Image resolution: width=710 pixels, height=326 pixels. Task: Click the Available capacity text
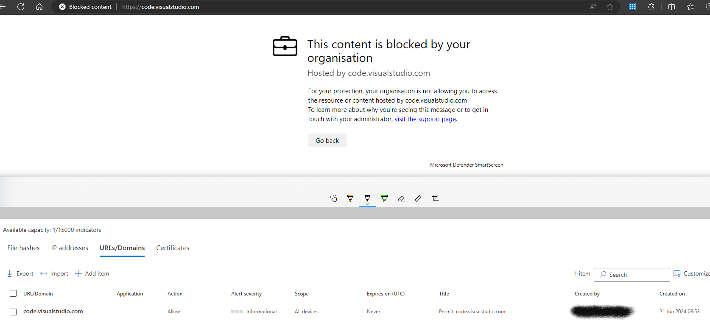52,230
